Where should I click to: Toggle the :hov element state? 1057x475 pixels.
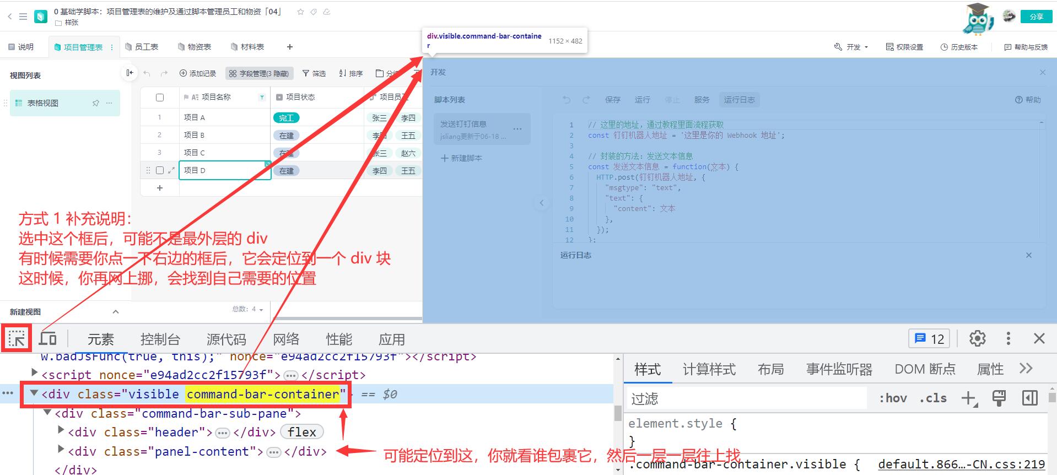point(893,398)
